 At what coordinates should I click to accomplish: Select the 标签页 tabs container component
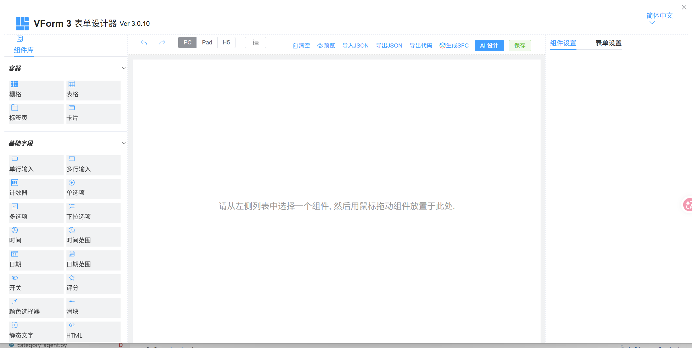point(36,114)
